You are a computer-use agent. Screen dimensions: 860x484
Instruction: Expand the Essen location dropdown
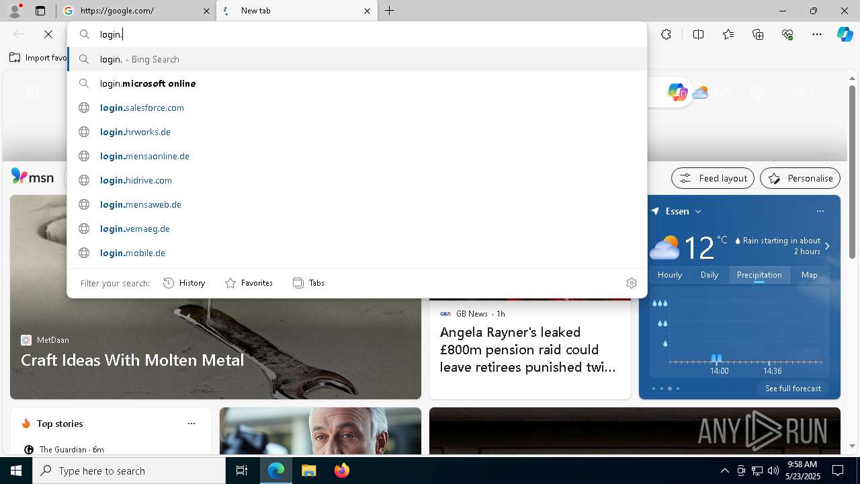(698, 211)
